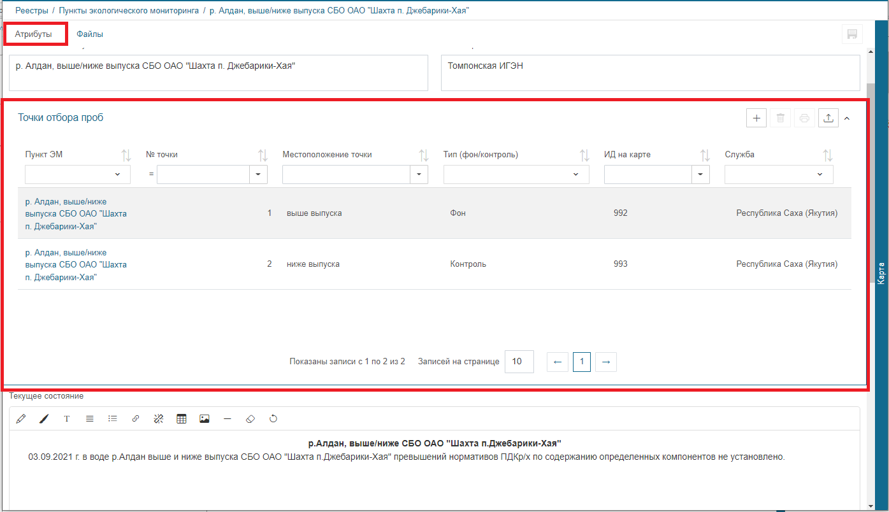This screenshot has width=889, height=512.
Task: Switch to the Файлы tab
Action: (x=90, y=34)
